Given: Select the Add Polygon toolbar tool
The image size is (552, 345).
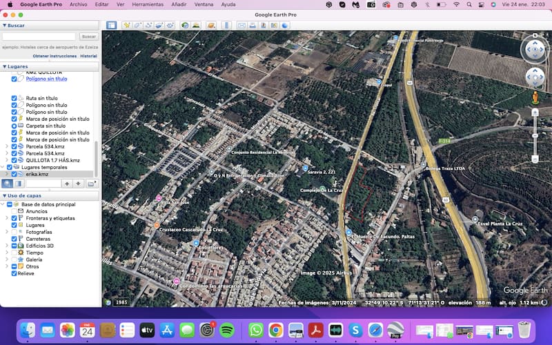Looking at the screenshot, I should tap(137, 26).
